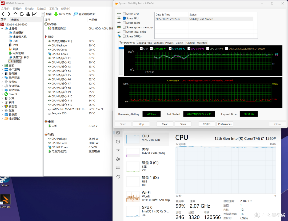Toggle CPU Core #1 graph checkbox

point(151,49)
